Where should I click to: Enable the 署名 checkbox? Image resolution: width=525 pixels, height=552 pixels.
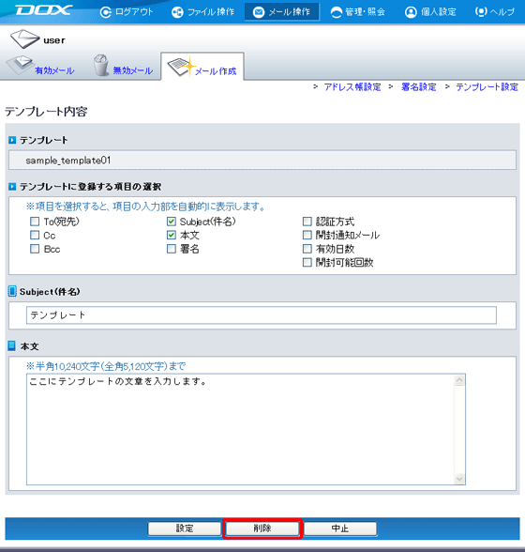coord(172,249)
